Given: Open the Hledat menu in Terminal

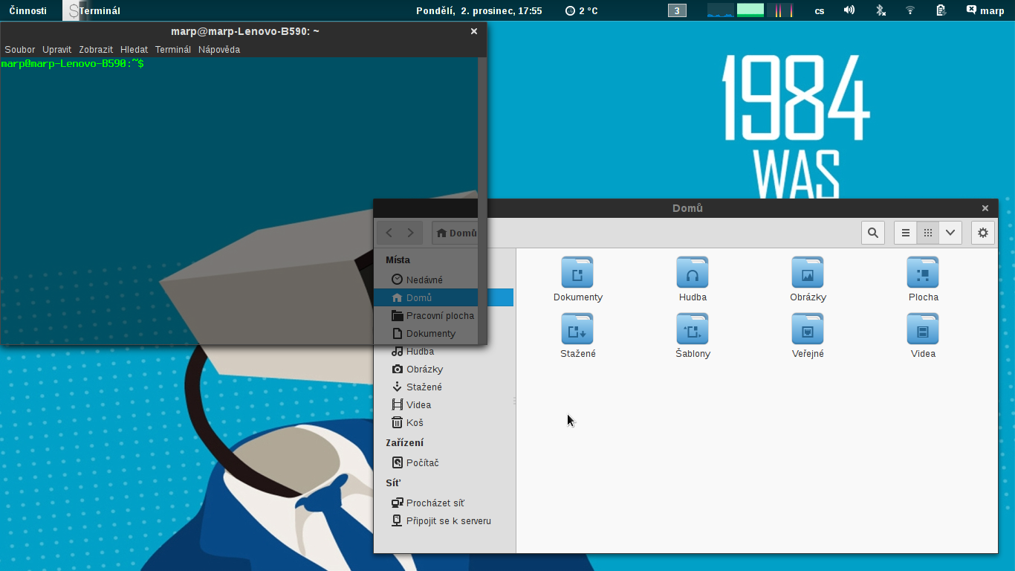Looking at the screenshot, I should point(134,49).
